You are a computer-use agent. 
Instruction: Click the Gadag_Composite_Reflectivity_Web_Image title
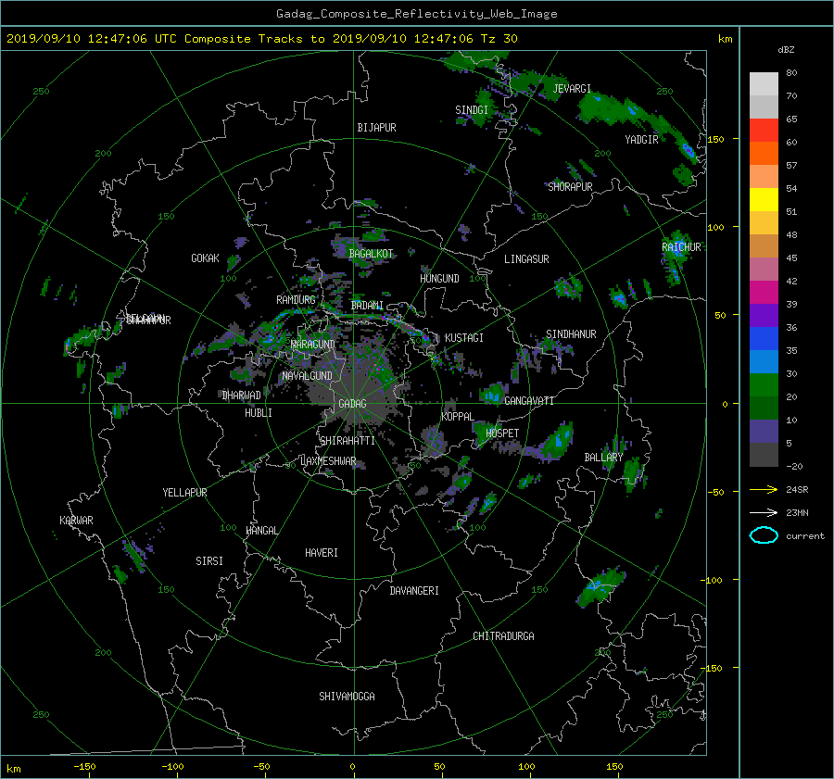pos(416,14)
